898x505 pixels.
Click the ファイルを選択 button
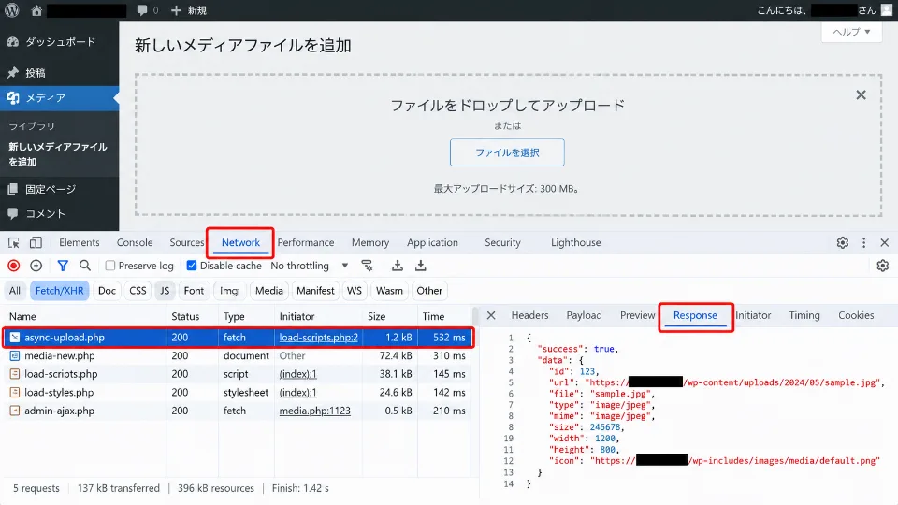tap(507, 152)
